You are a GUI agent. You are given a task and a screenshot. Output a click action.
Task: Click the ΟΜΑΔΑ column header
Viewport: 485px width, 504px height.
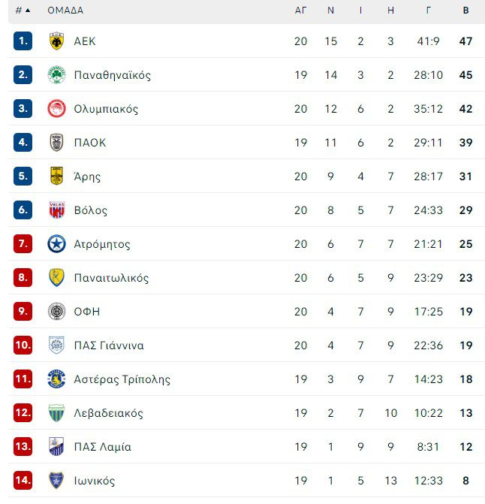65,11
